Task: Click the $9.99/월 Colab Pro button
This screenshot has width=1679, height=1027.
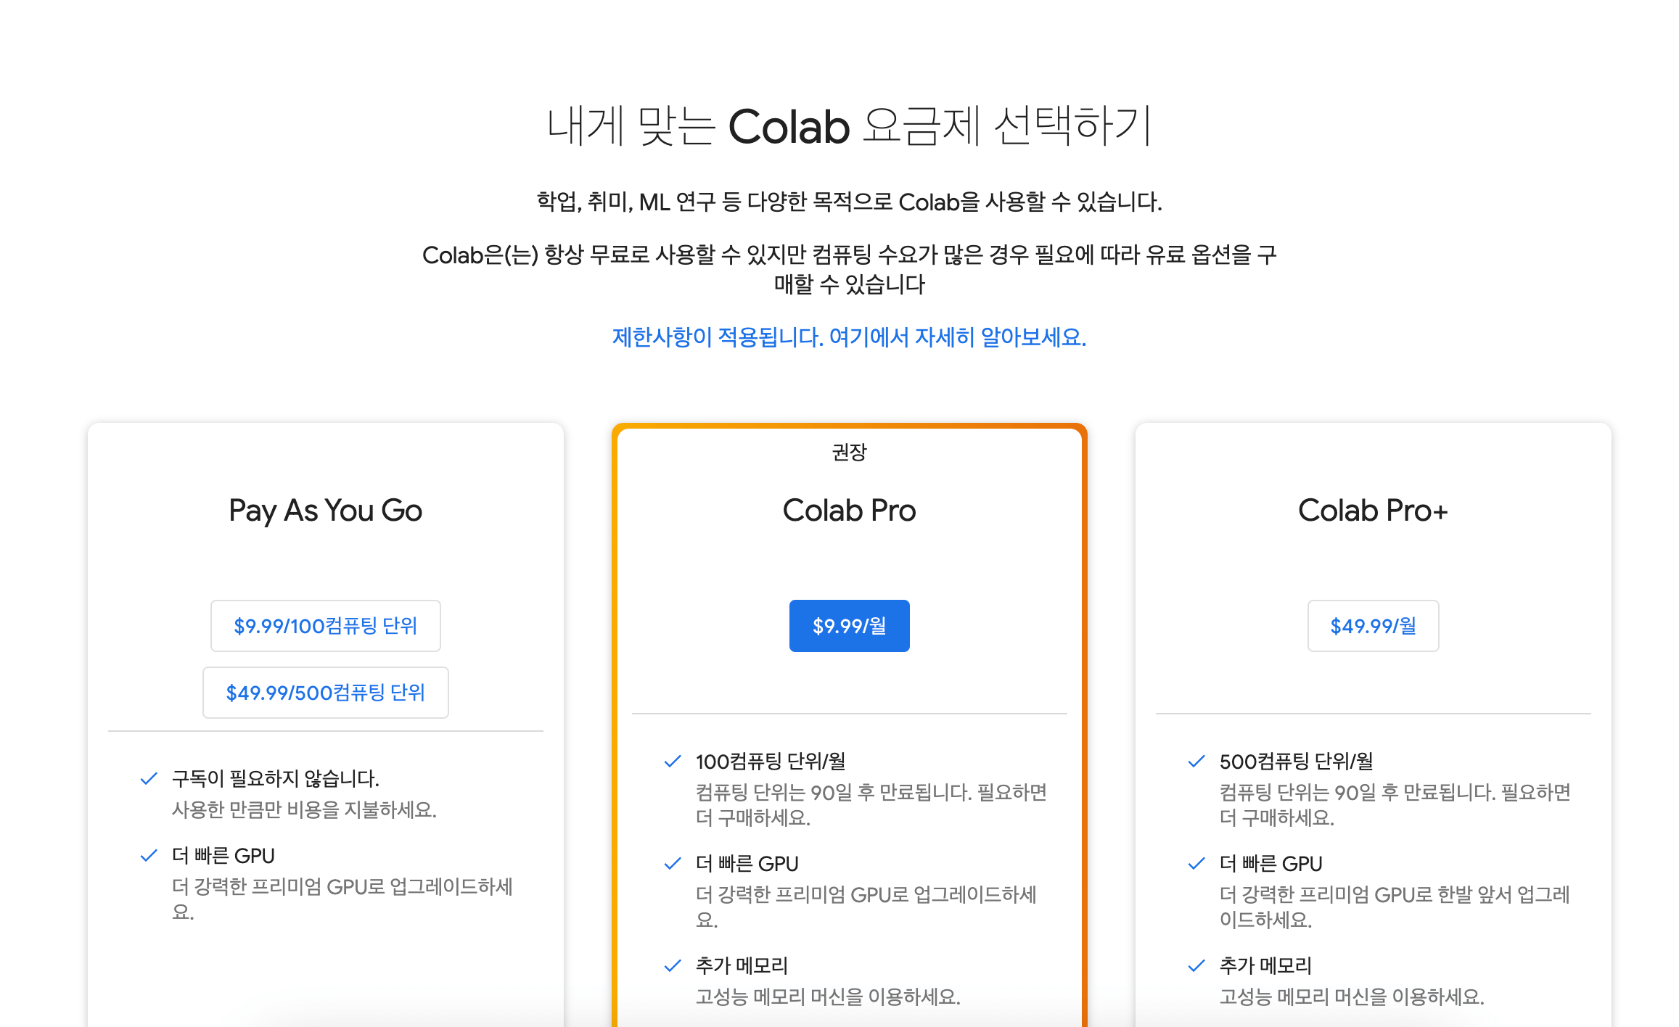Action: pyautogui.click(x=850, y=625)
